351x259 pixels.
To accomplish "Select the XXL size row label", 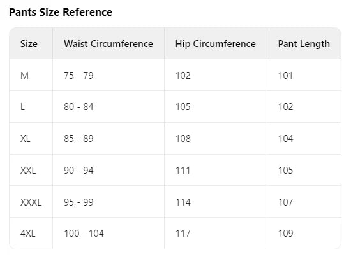I will pos(28,171).
